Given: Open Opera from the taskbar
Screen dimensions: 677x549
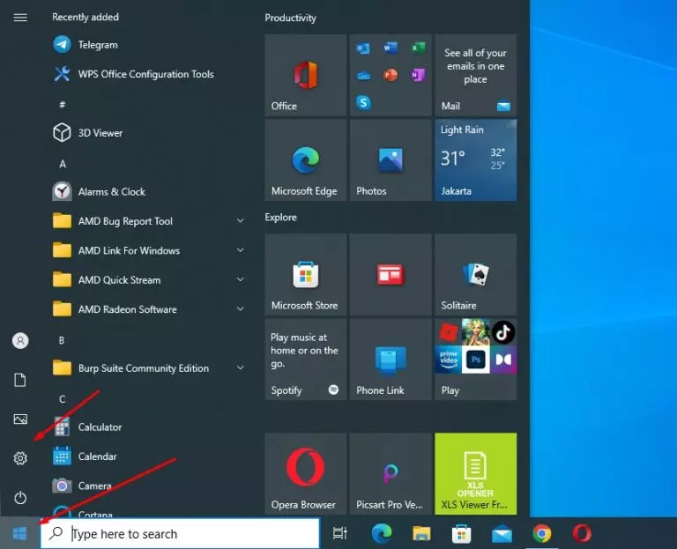Looking at the screenshot, I should click(x=582, y=533).
